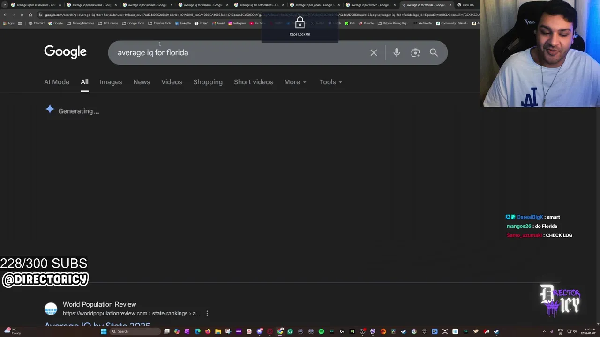Open the LinkedIn bookmark
Image resolution: width=600 pixels, height=337 pixels.
[x=183, y=23]
